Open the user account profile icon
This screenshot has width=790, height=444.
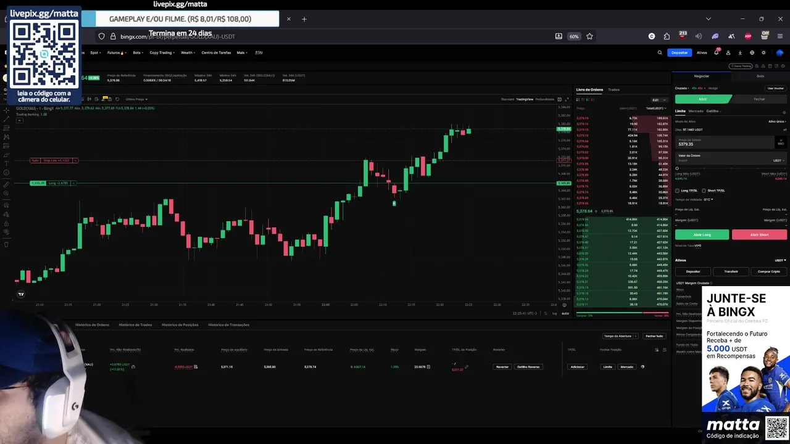coord(728,52)
